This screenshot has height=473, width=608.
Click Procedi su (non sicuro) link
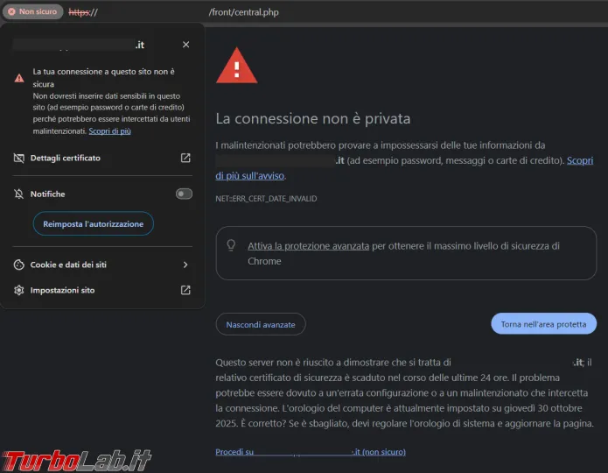tap(311, 452)
